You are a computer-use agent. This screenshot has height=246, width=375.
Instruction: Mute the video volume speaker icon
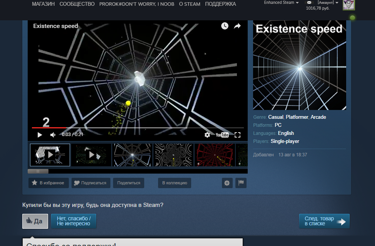[53, 135]
